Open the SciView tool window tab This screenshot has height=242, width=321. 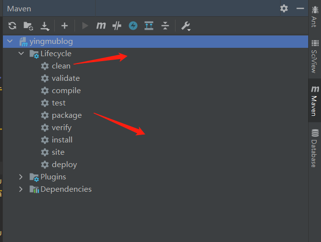(x=315, y=57)
